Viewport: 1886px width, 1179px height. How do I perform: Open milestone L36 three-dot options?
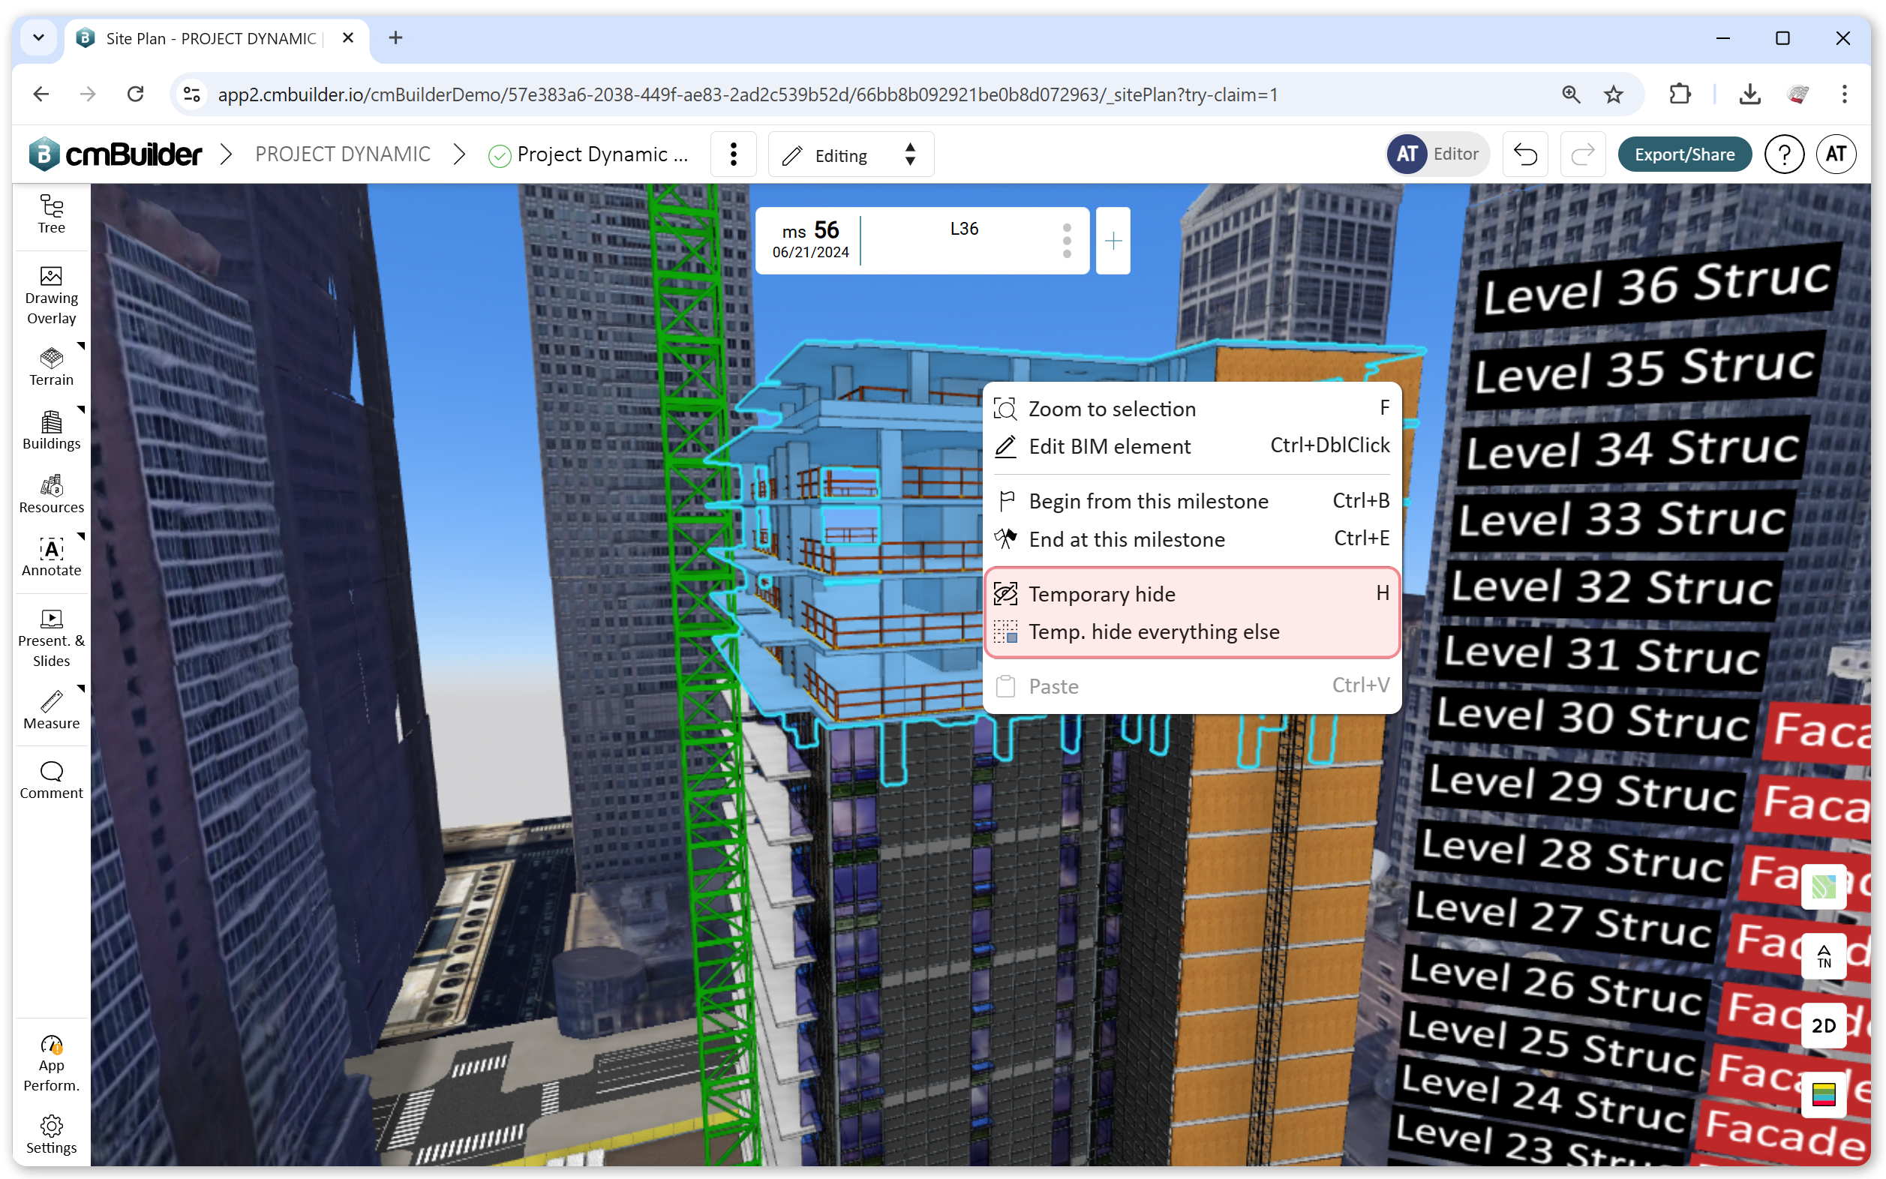pyautogui.click(x=1066, y=241)
